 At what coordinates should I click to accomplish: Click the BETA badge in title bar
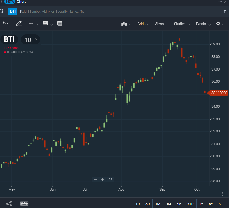(10, 2)
